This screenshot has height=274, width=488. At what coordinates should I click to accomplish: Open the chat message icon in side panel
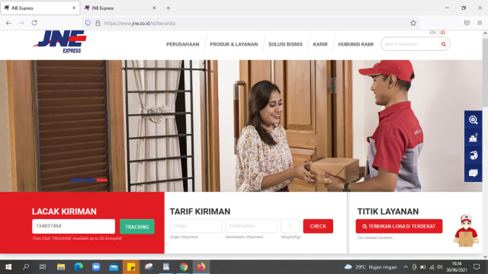[473, 173]
